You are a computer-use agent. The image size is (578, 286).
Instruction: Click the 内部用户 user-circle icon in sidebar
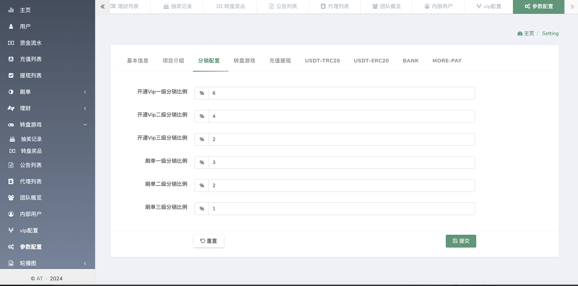11,214
